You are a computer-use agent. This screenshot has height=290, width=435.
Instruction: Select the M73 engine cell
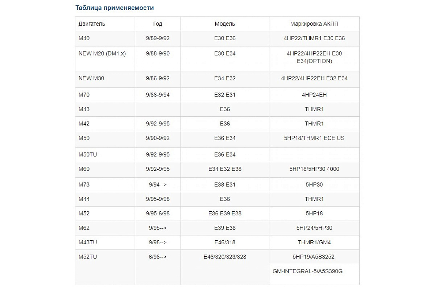pos(84,185)
